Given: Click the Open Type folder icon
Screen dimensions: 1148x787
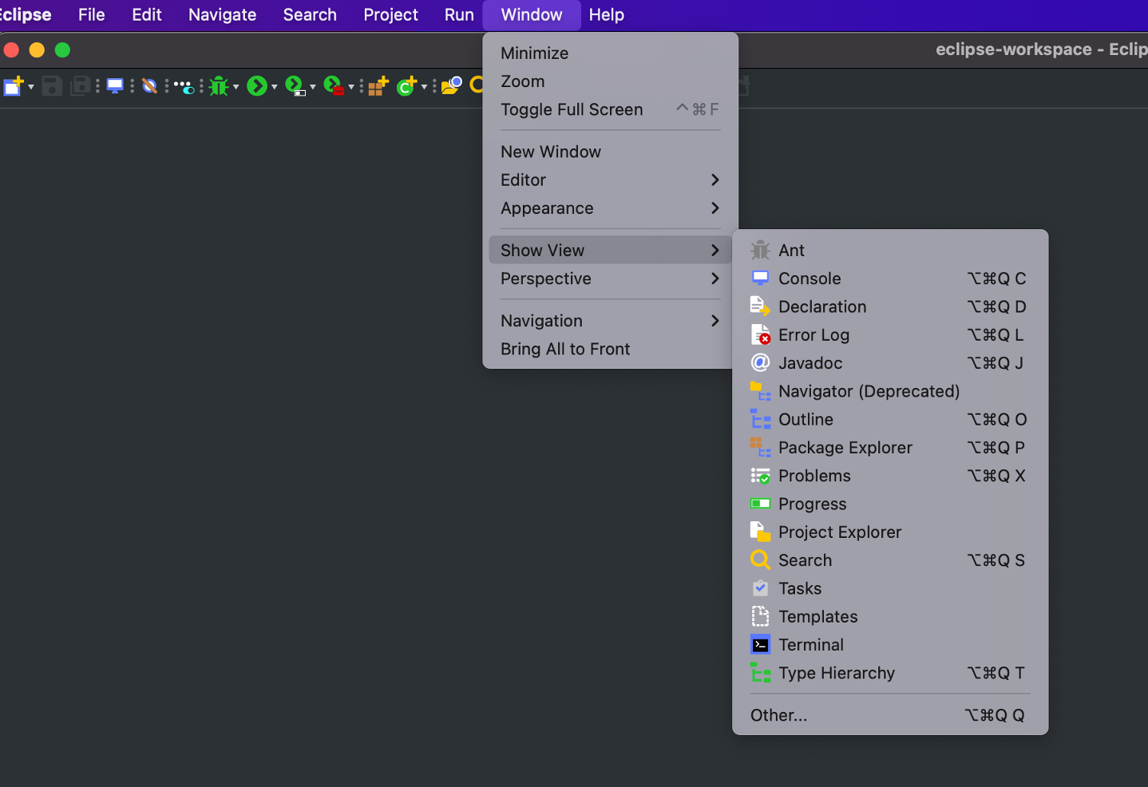Looking at the screenshot, I should tap(452, 86).
